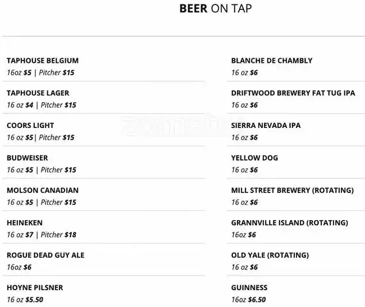Screen dimensions: 365x307
Task: Click the Heineken menu entry
Action: point(25,223)
